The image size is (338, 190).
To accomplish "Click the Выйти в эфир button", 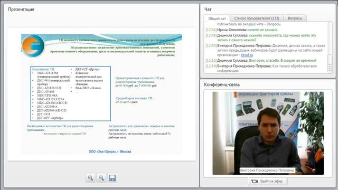I will pyautogui.click(x=268, y=182).
